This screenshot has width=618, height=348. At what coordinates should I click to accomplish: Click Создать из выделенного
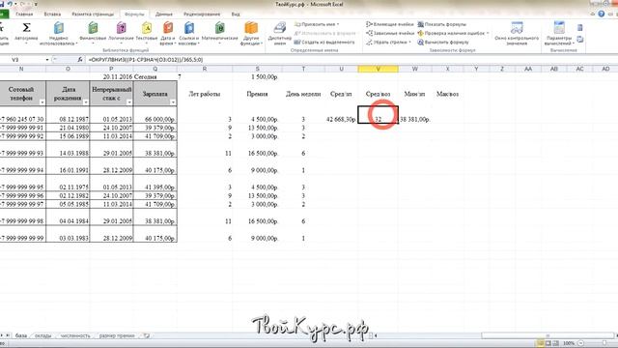point(324,42)
